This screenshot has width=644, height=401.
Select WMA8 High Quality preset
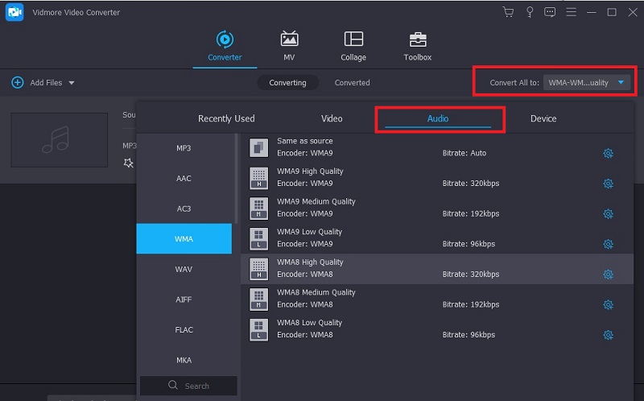(436, 269)
